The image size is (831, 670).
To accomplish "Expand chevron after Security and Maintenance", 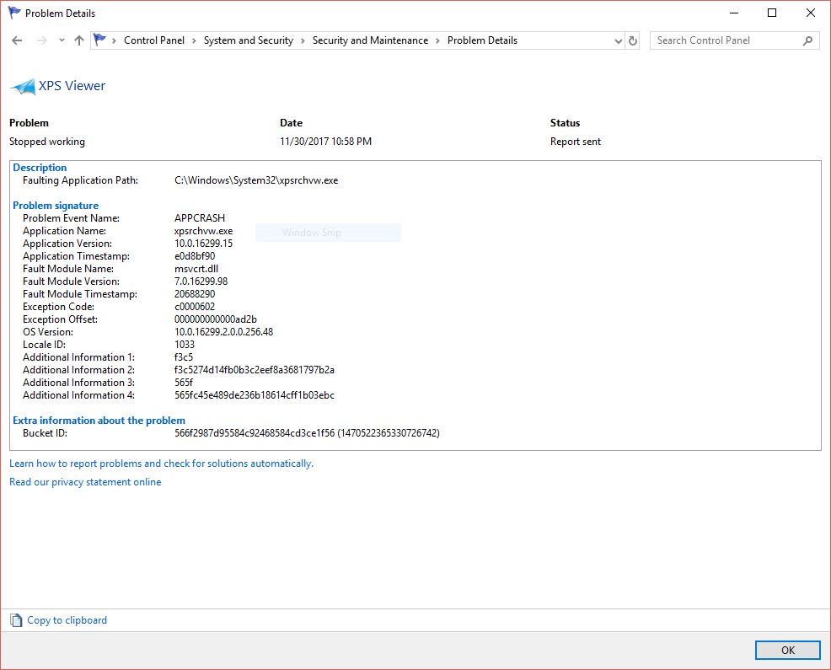I will pos(437,40).
